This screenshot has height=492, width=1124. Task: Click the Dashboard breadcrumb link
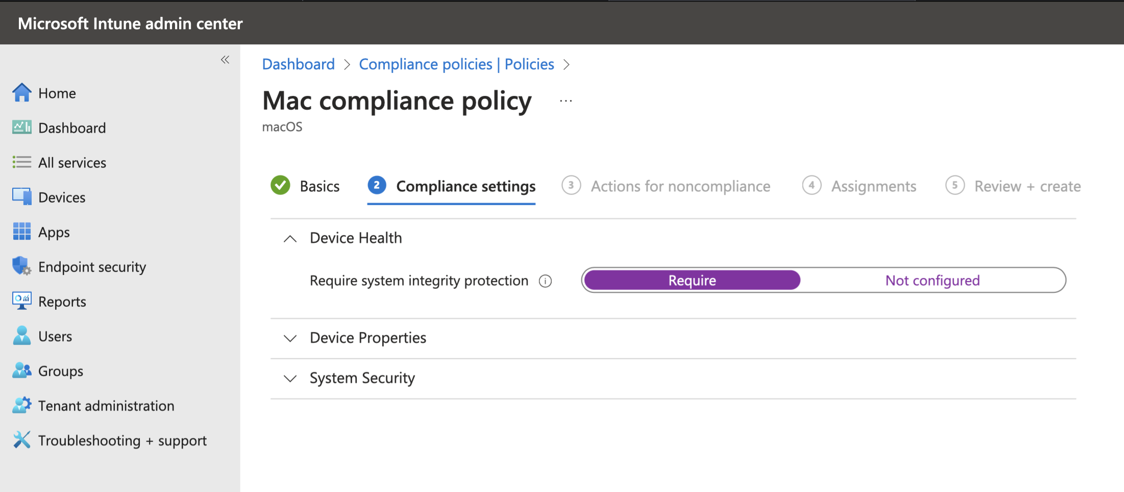point(298,64)
